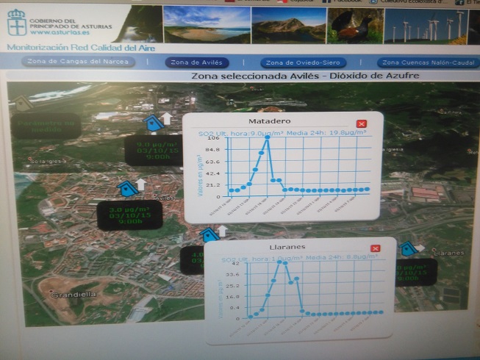Click the blue station house icon near Llaranes label
This screenshot has width=480, height=360.
coord(408,248)
